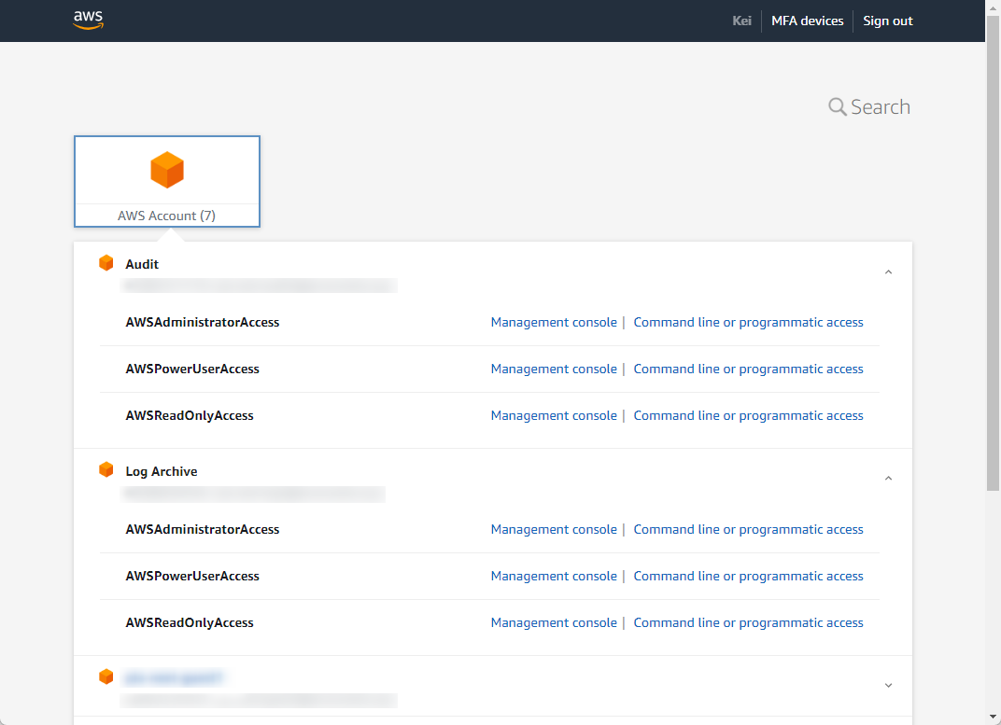Get command line access for Log Archive AWSPowerUserAccess
This screenshot has width=1001, height=725.
[748, 576]
